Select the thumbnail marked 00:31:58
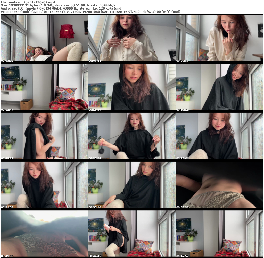Image resolution: width=264 pixels, height=258 pixels. tap(44, 185)
